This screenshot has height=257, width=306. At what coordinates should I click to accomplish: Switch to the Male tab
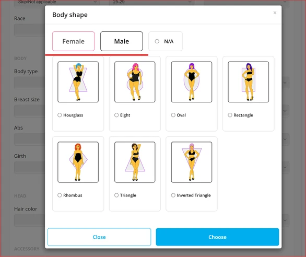(122, 41)
